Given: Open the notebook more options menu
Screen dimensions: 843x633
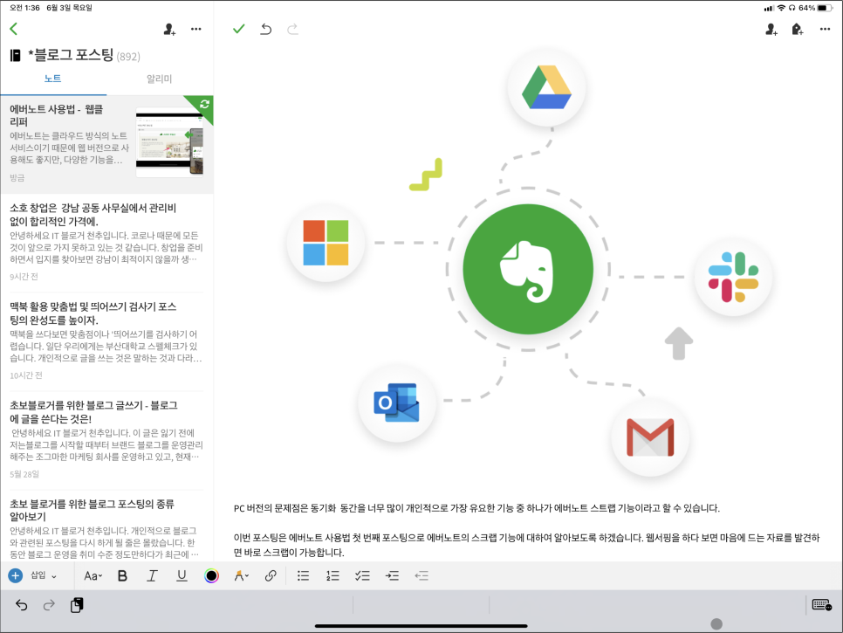Looking at the screenshot, I should tap(196, 29).
